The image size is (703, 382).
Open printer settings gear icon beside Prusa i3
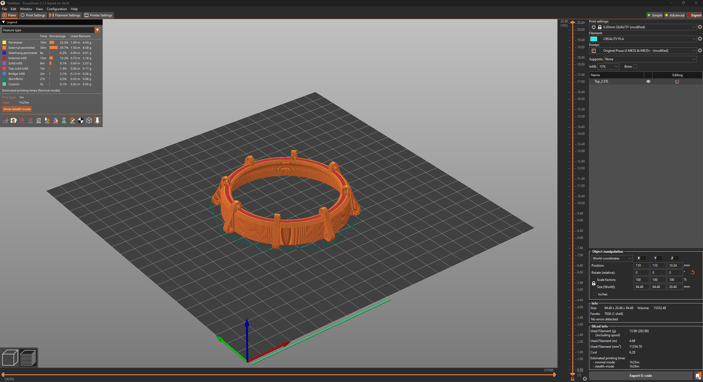tap(700, 50)
